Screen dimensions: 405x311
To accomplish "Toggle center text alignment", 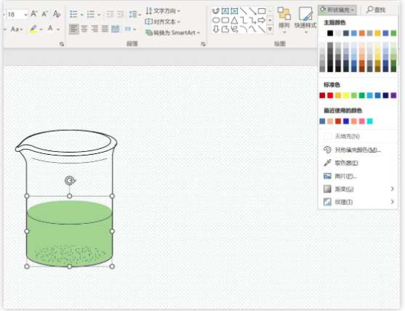I will [84, 29].
